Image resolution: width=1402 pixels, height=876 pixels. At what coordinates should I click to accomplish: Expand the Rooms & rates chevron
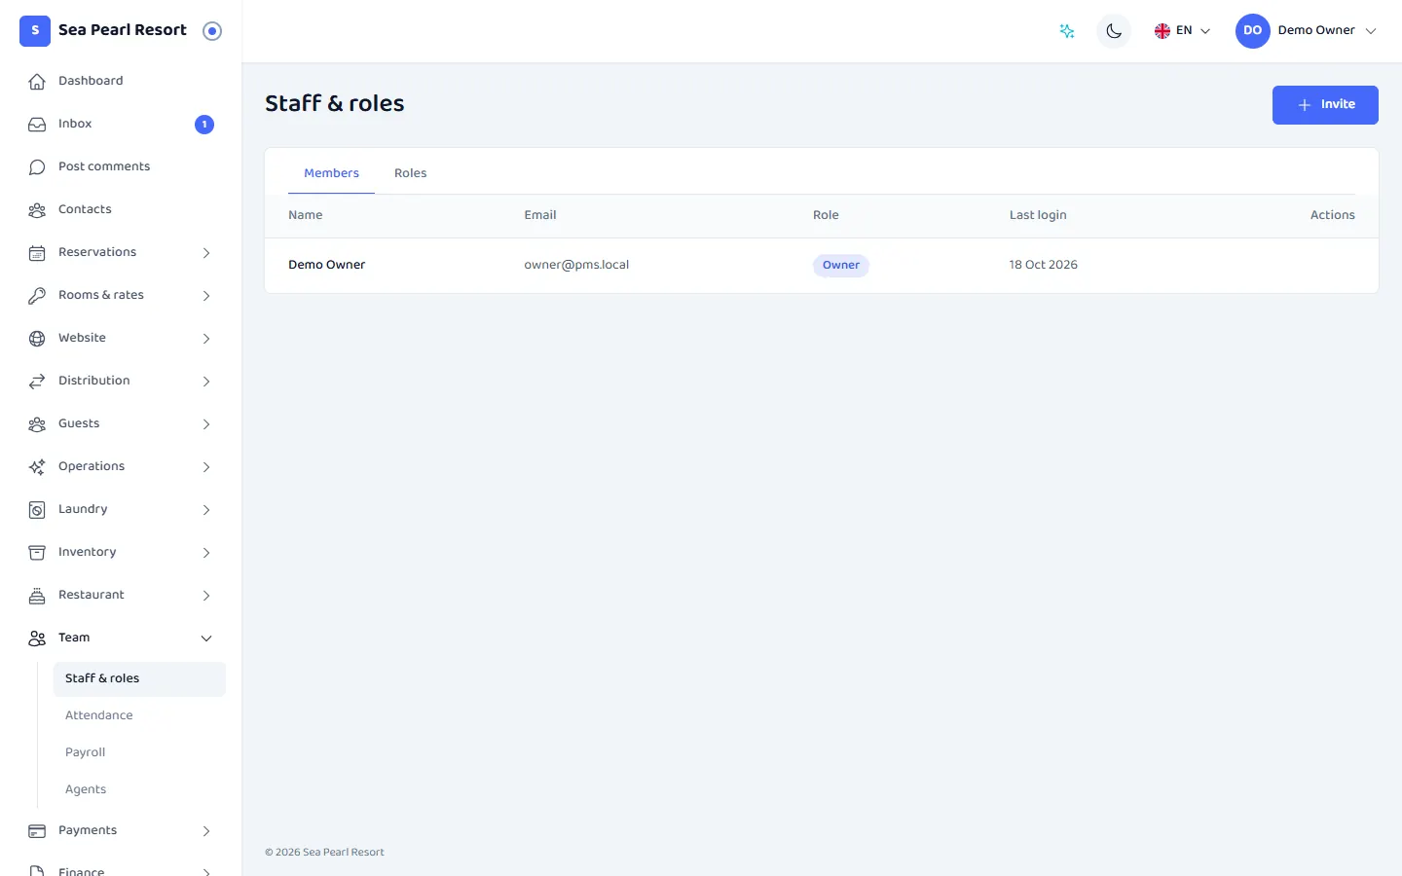pos(206,296)
